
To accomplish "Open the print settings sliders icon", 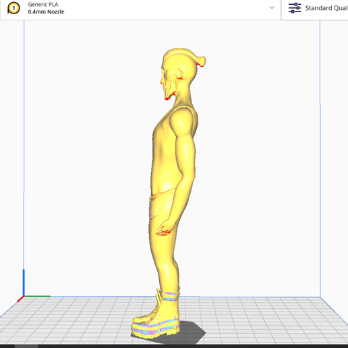I will coord(295,8).
